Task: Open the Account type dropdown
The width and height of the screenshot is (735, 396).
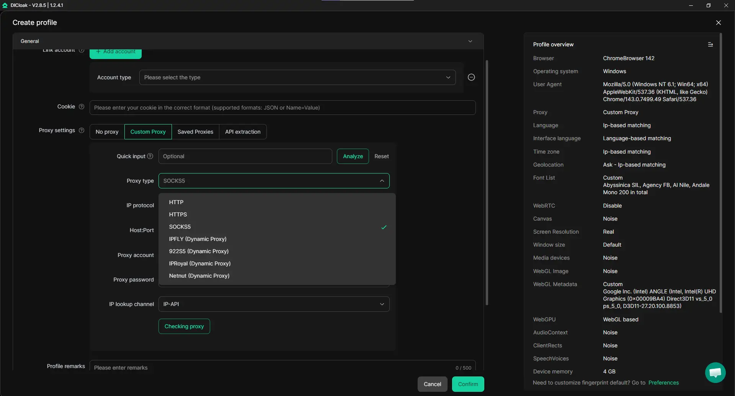Action: click(x=297, y=77)
